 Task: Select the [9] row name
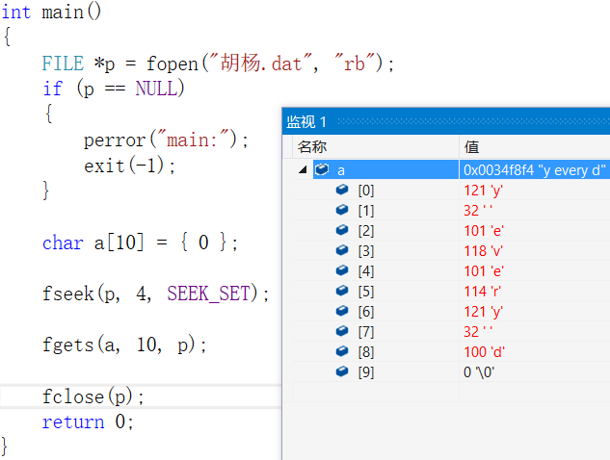tap(366, 372)
